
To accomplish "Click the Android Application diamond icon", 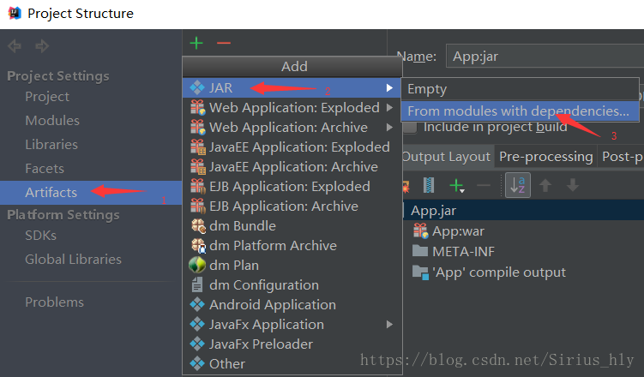I will 197,304.
